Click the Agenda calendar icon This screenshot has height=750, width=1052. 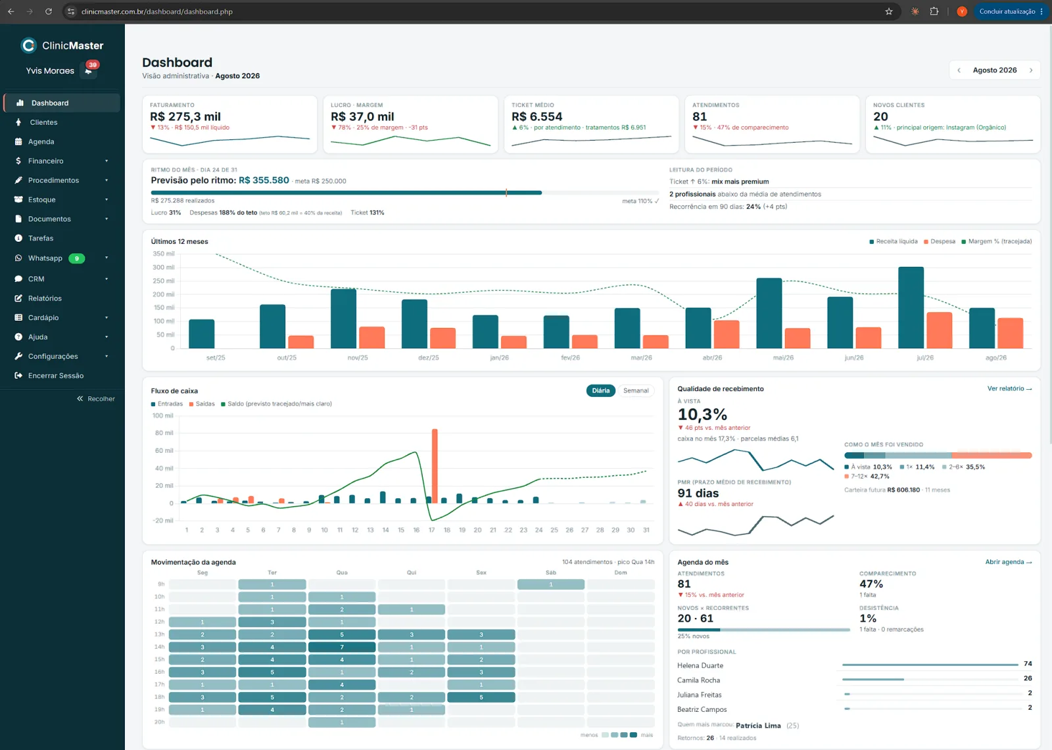pyautogui.click(x=18, y=142)
